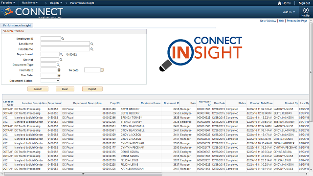Screen dimensions: 313x176
Task: Sort by the Created By column header
Action: coord(291,103)
